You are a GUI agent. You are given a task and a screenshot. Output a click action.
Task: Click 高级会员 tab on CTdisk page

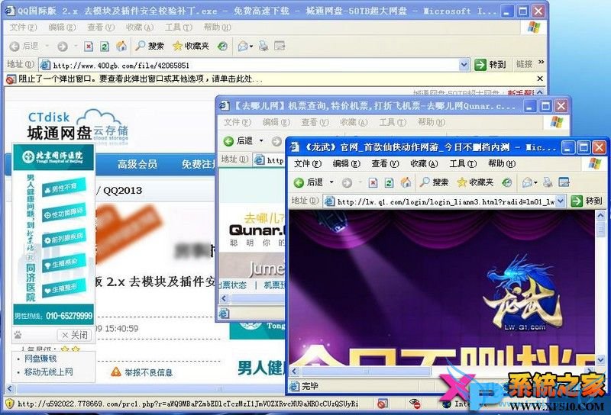click(137, 164)
